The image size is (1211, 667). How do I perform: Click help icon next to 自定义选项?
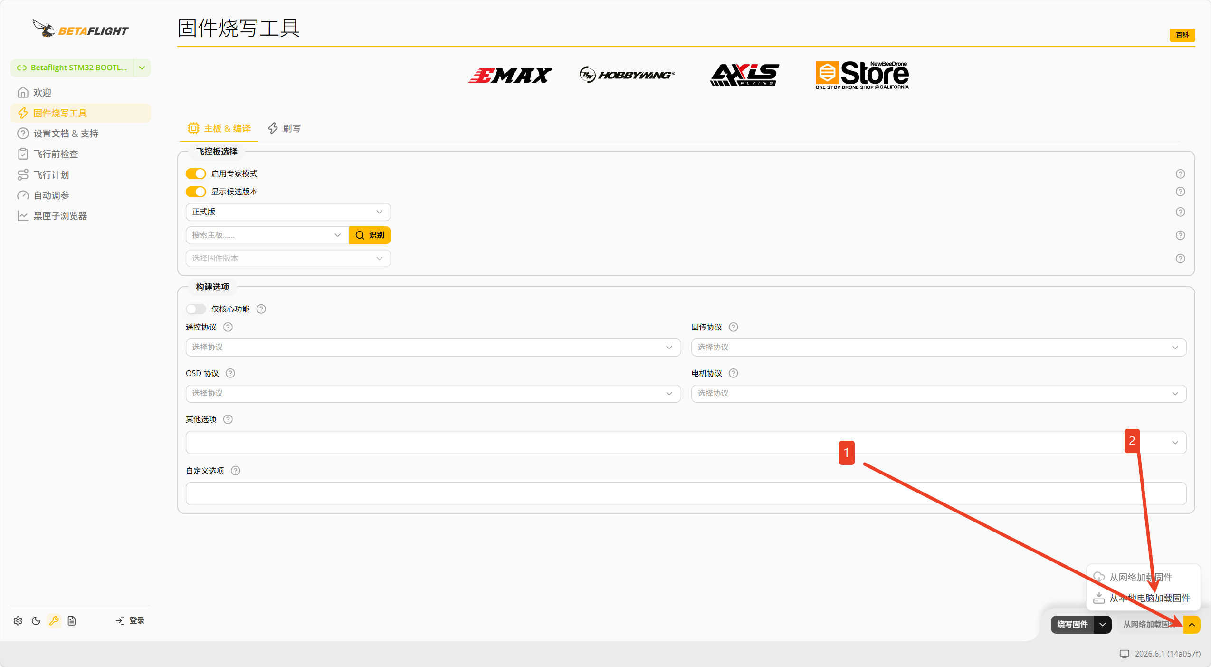point(236,471)
